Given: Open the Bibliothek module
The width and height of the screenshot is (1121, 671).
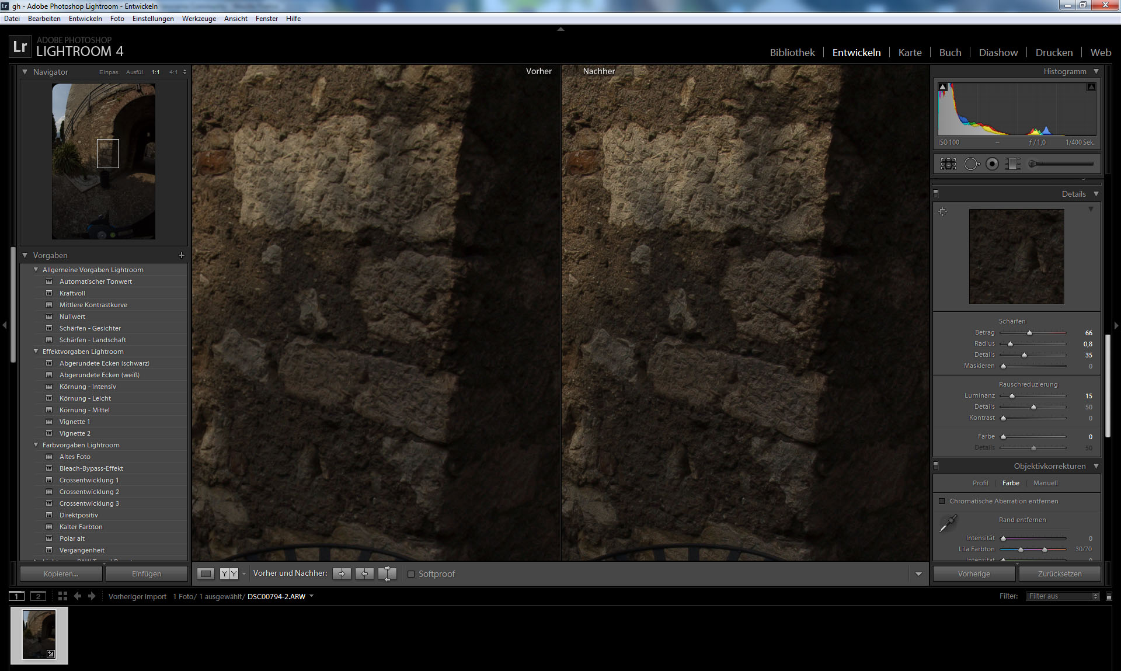Looking at the screenshot, I should 792,53.
